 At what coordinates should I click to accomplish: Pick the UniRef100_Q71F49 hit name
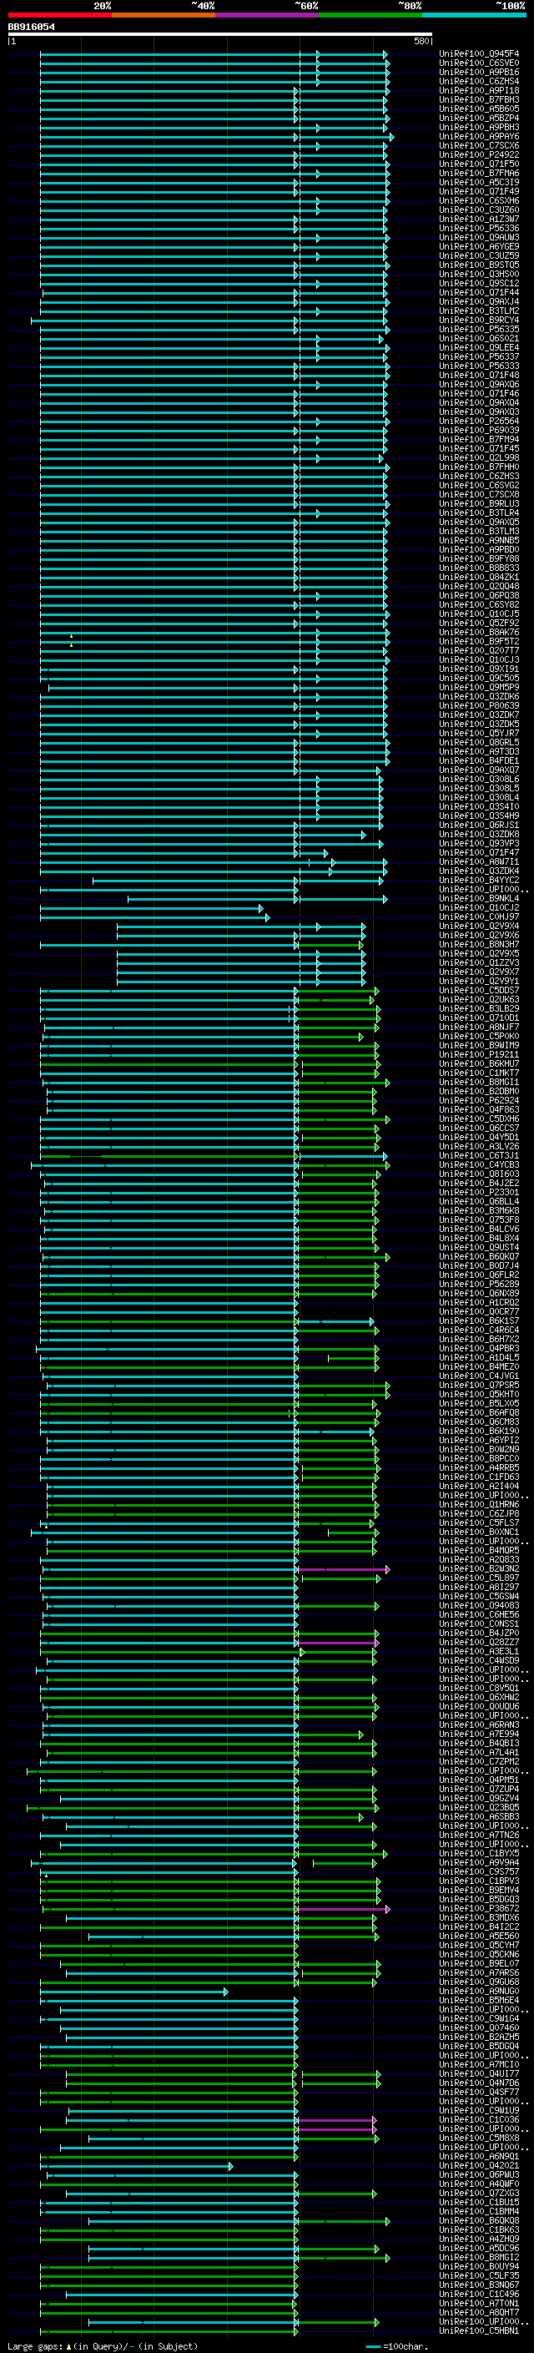click(479, 191)
